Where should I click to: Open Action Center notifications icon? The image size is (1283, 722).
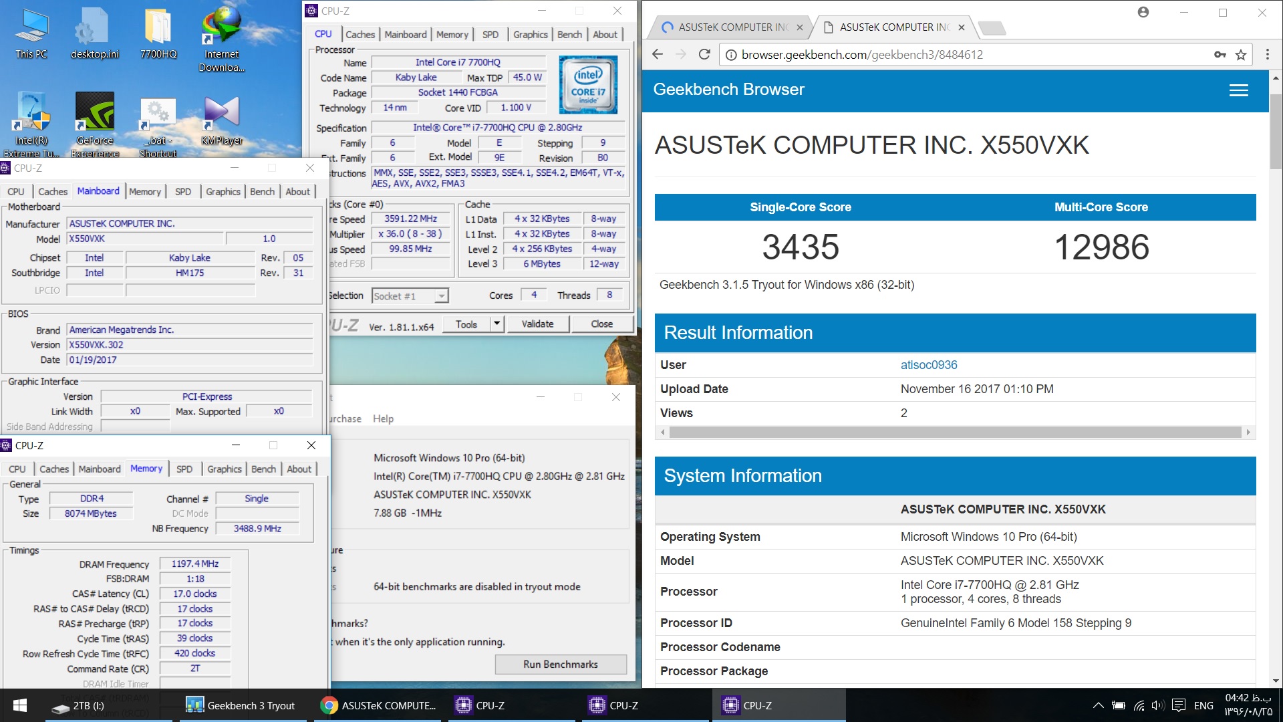tap(1179, 705)
